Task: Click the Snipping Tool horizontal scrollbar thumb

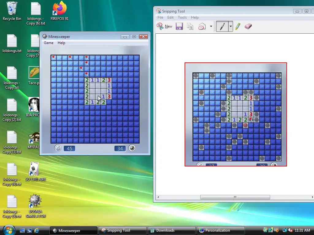Action: click(x=235, y=197)
